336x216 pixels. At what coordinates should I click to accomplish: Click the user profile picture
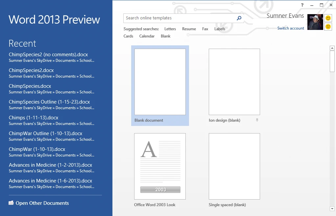(315, 22)
